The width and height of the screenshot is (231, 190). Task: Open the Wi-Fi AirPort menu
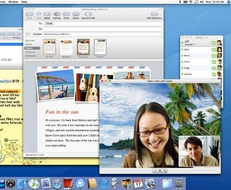(x=191, y=2)
